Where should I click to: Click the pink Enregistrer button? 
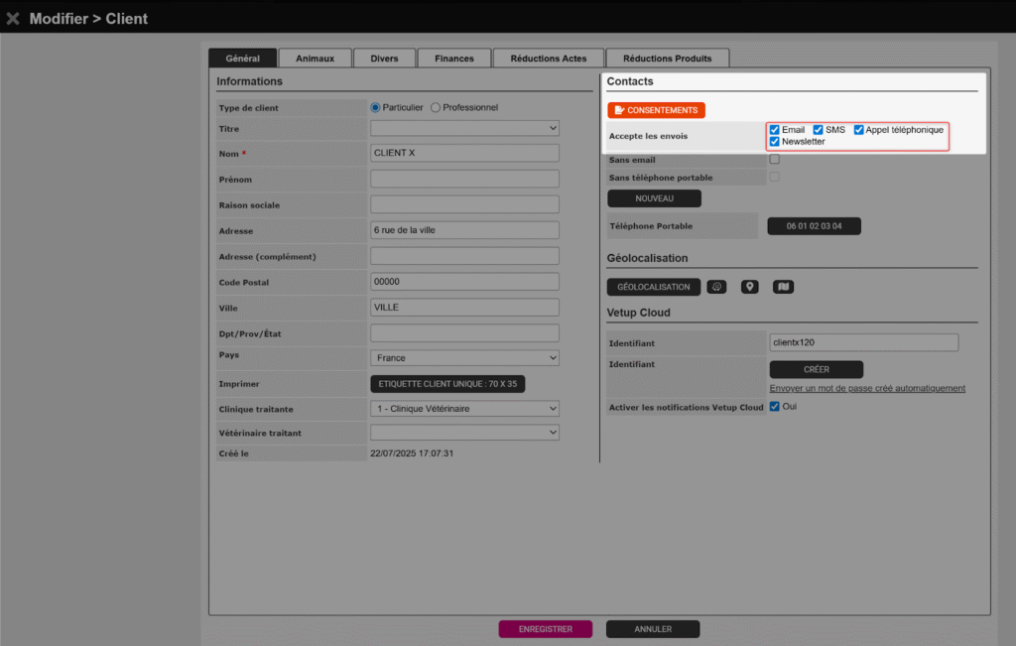546,629
